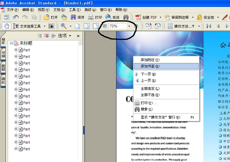Click the 创建 PDF button
Image resolution: width=230 pixels, height=162 pixels.
[x=146, y=17]
